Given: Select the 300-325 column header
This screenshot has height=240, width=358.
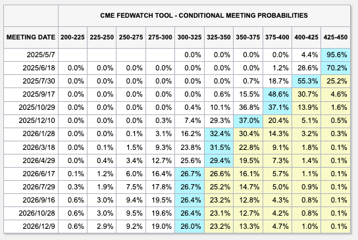Looking at the screenshot, I should [190, 37].
